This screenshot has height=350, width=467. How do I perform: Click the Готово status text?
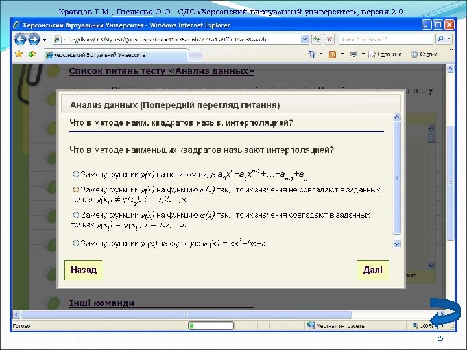(x=21, y=326)
